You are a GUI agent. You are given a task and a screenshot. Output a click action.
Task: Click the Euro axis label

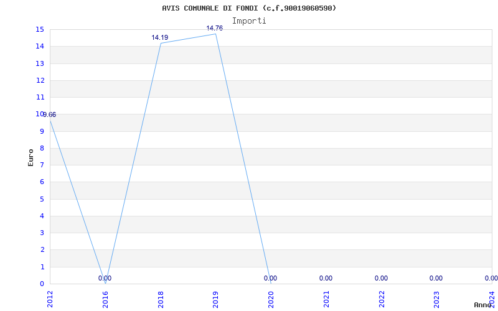tap(31, 157)
